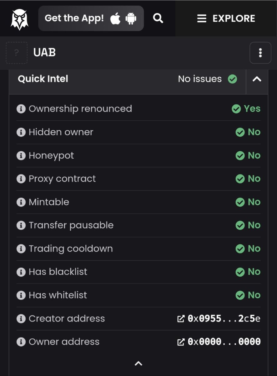The height and width of the screenshot is (376, 277).
Task: Open the EXPLORE hamburger menu
Action: coord(226,18)
